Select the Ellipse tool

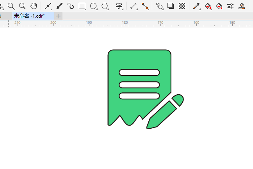point(93,6)
